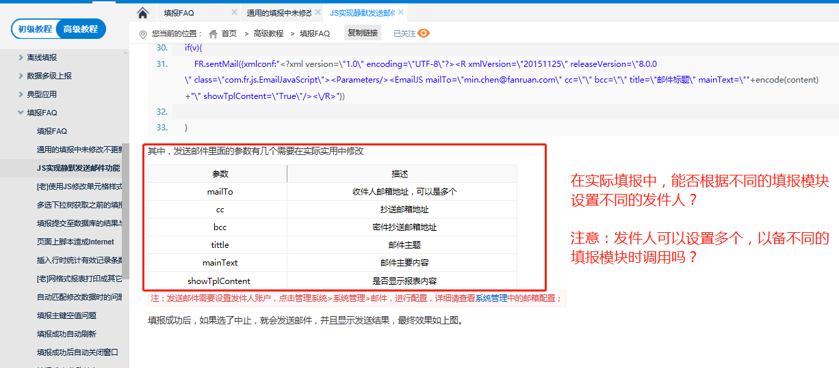Select the 高级教程 toggle option
Viewport: 839px width, 368px height.
click(81, 29)
